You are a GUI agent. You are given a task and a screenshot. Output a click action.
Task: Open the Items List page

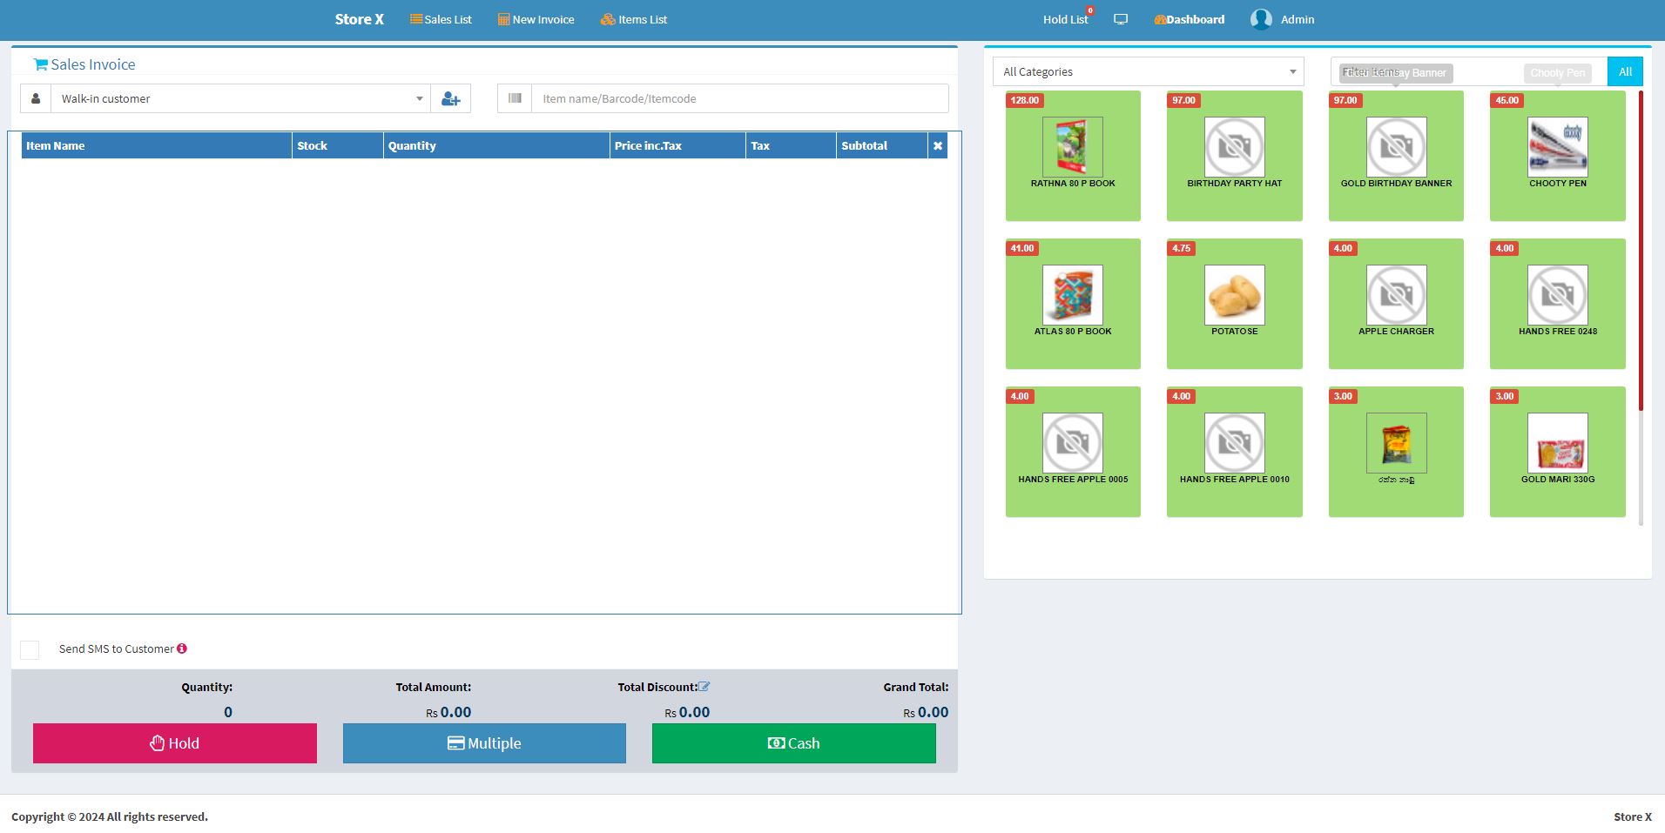(634, 20)
